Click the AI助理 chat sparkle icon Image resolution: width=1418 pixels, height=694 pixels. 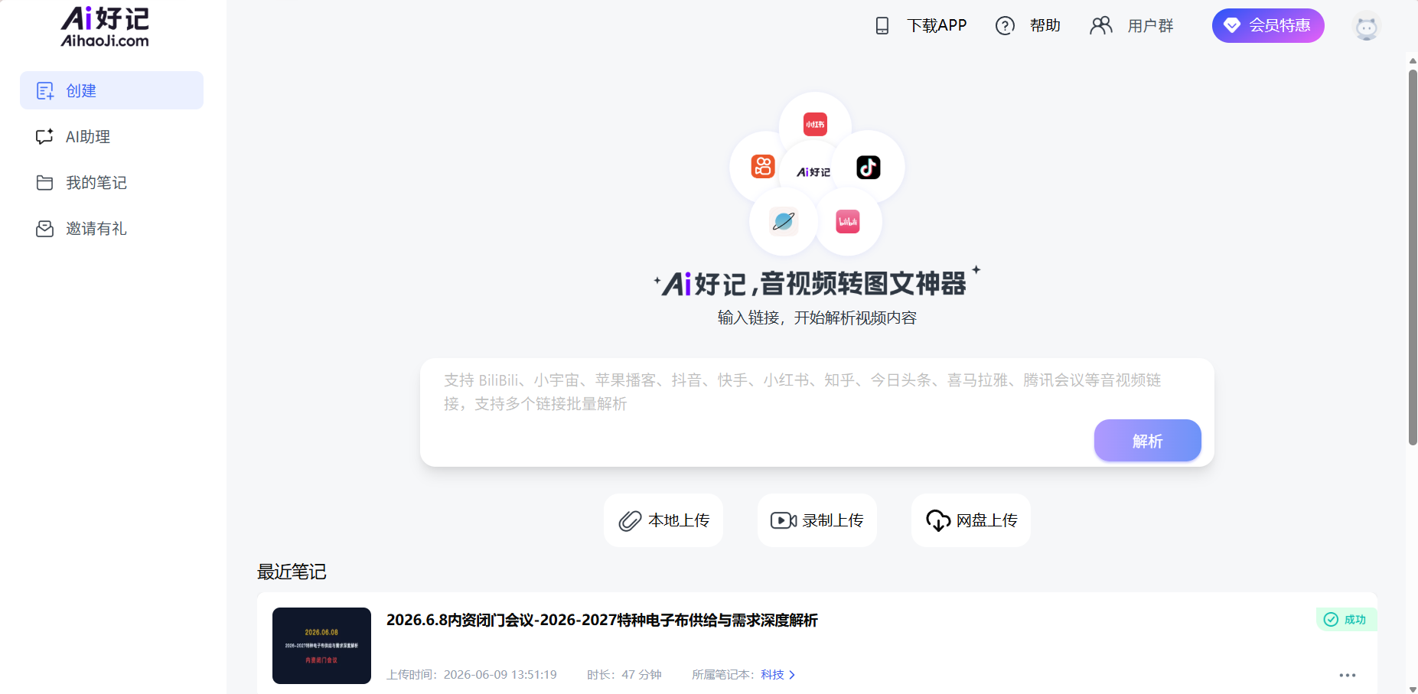[45, 137]
